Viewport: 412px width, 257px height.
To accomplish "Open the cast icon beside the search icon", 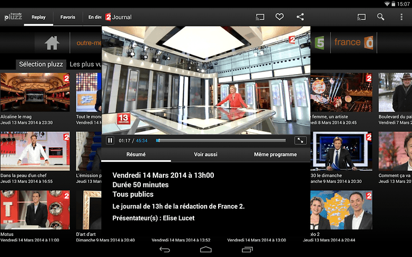I will click(361, 17).
